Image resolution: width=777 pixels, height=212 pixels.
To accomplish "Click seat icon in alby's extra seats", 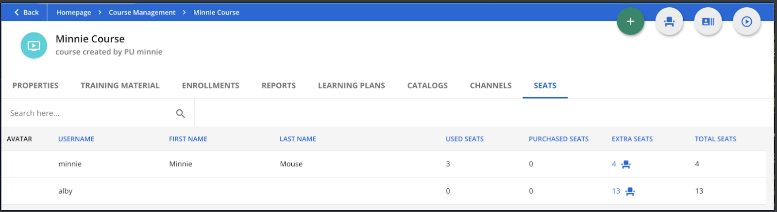I will pyautogui.click(x=630, y=191).
